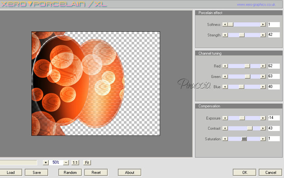
Task: Confirm the effect with OK
Action: [x=245, y=173]
